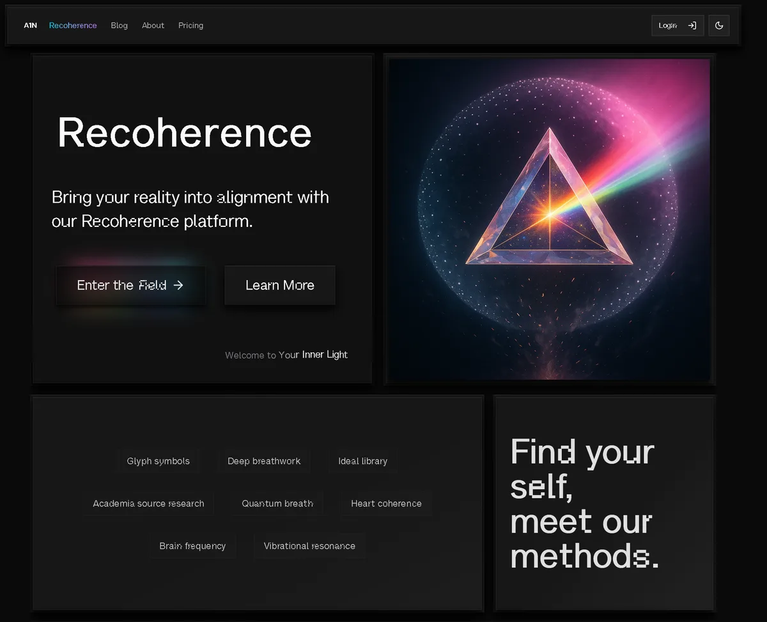767x622 pixels.
Task: Open the About page
Action: (x=153, y=26)
